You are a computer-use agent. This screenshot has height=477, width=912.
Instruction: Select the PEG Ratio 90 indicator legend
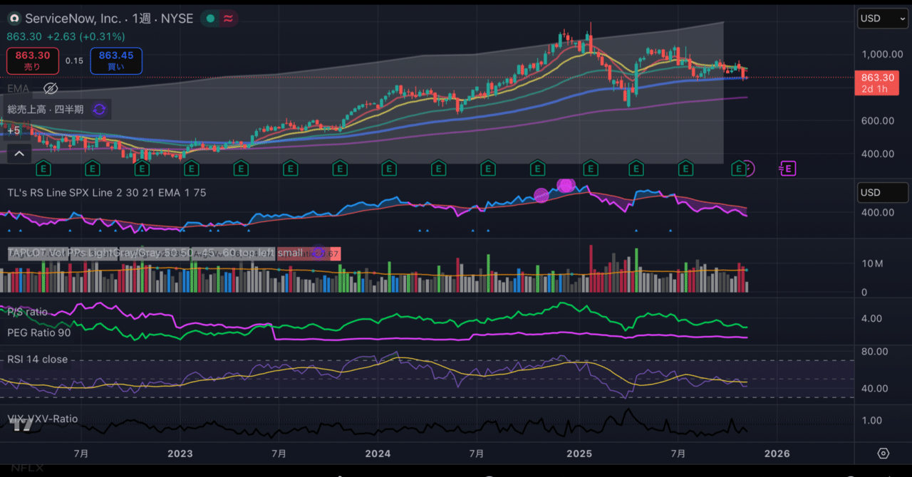click(39, 332)
